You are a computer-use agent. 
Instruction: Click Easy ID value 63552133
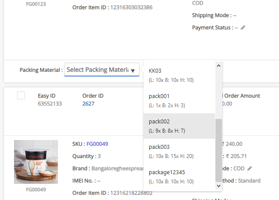pos(50,104)
